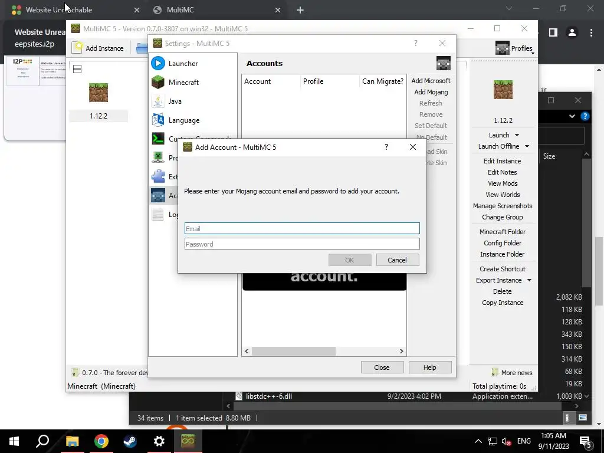Expand the Launch dropdown arrow
The height and width of the screenshot is (453, 604).
coord(517,135)
